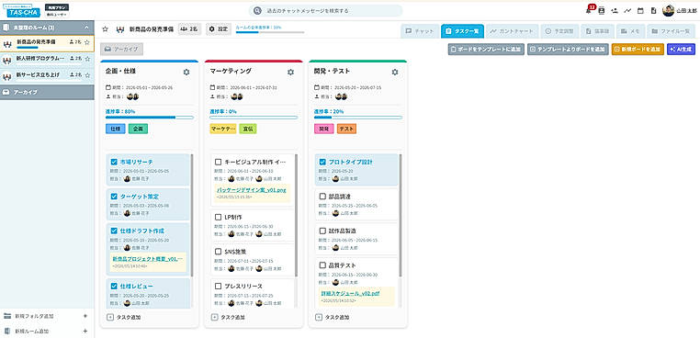Open attachment 新商品プロジェクト概要_v01 link
This screenshot has width=700, height=338.
pos(147,258)
